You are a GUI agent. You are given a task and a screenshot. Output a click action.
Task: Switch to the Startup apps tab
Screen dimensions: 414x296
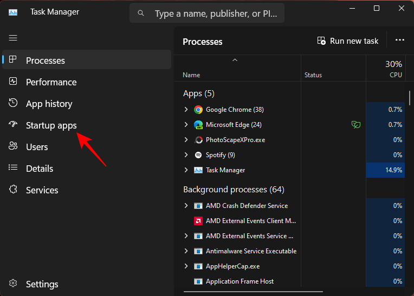[51, 125]
